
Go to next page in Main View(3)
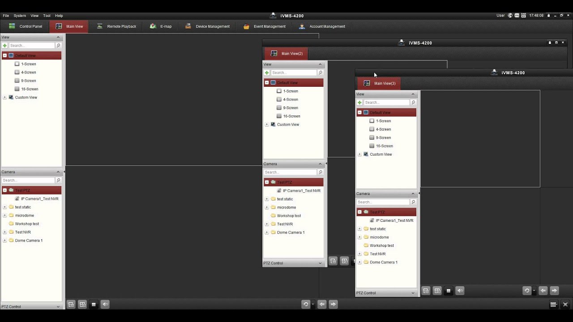554,291
